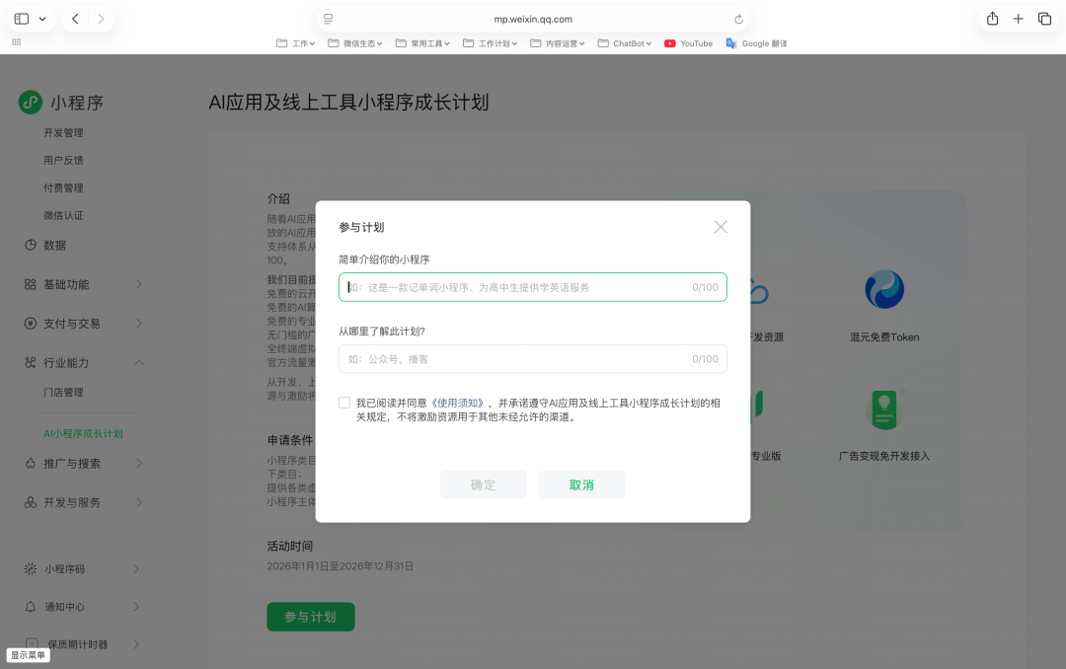The height and width of the screenshot is (669, 1066).
Task: Open 通知中心 via its bell icon
Action: click(x=33, y=607)
